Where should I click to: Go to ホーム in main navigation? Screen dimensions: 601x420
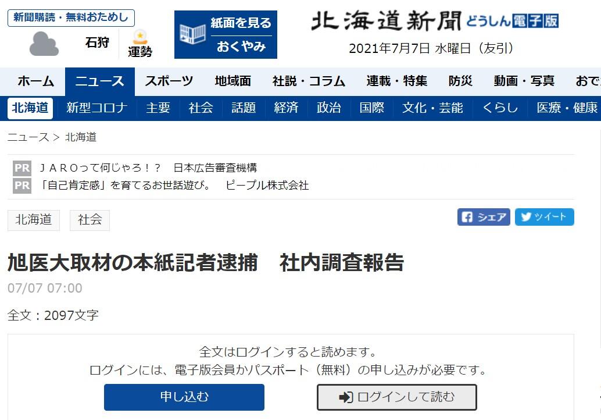[35, 81]
